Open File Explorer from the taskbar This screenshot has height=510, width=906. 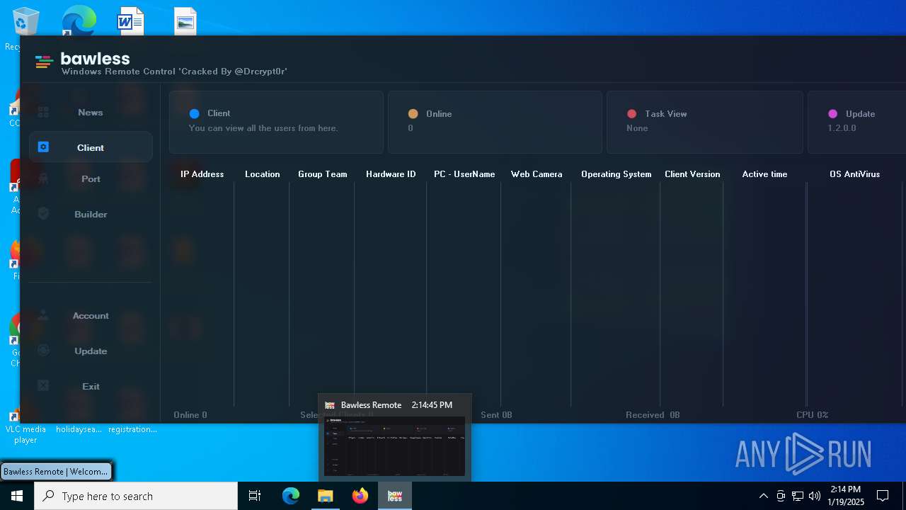326,496
